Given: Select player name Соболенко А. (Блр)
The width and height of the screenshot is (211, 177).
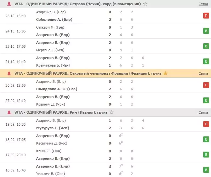Looking at the screenshot, I should tap(54, 19).
